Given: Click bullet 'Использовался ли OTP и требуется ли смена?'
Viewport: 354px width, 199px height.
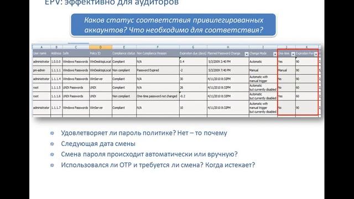Looking at the screenshot, I should [x=158, y=165].
